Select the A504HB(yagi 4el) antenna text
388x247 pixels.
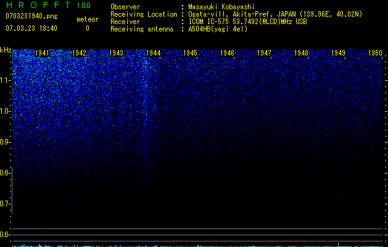coord(218,29)
